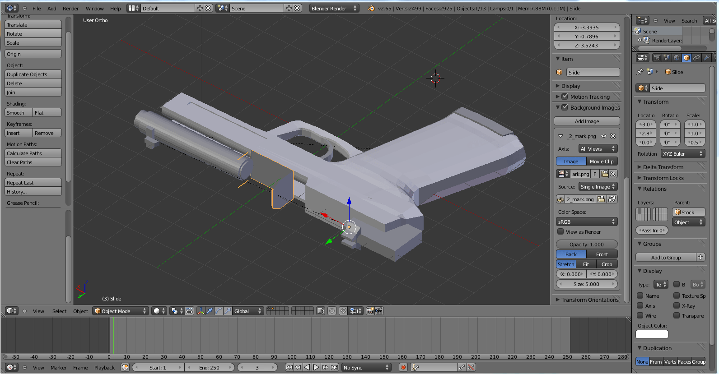
Task: Click the Smooth shading button
Action: [19, 112]
